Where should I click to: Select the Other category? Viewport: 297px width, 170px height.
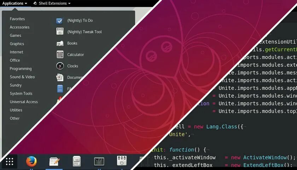pyautogui.click(x=14, y=118)
